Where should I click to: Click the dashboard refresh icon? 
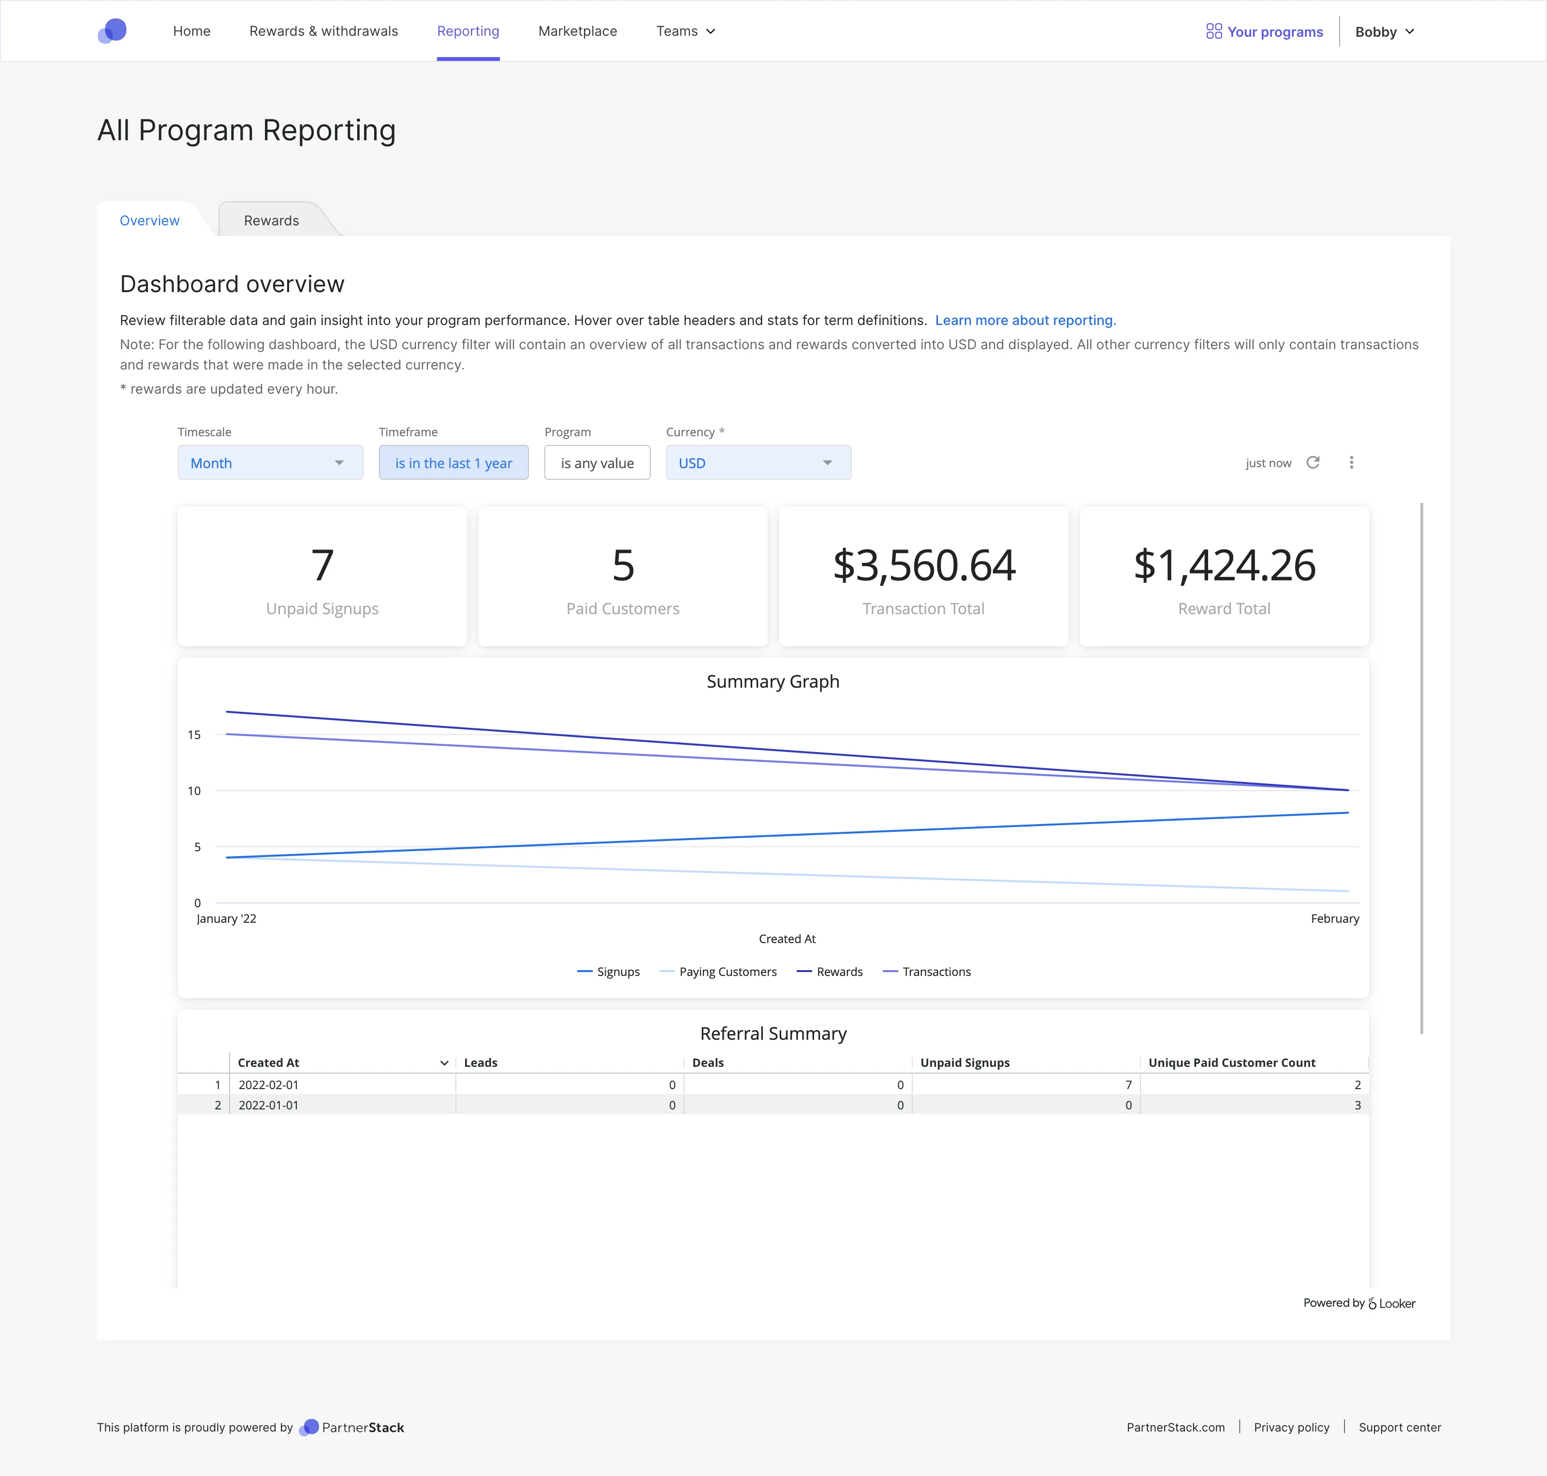[x=1313, y=463]
